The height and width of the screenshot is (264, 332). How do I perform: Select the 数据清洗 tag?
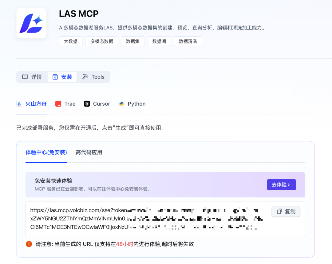point(188,41)
